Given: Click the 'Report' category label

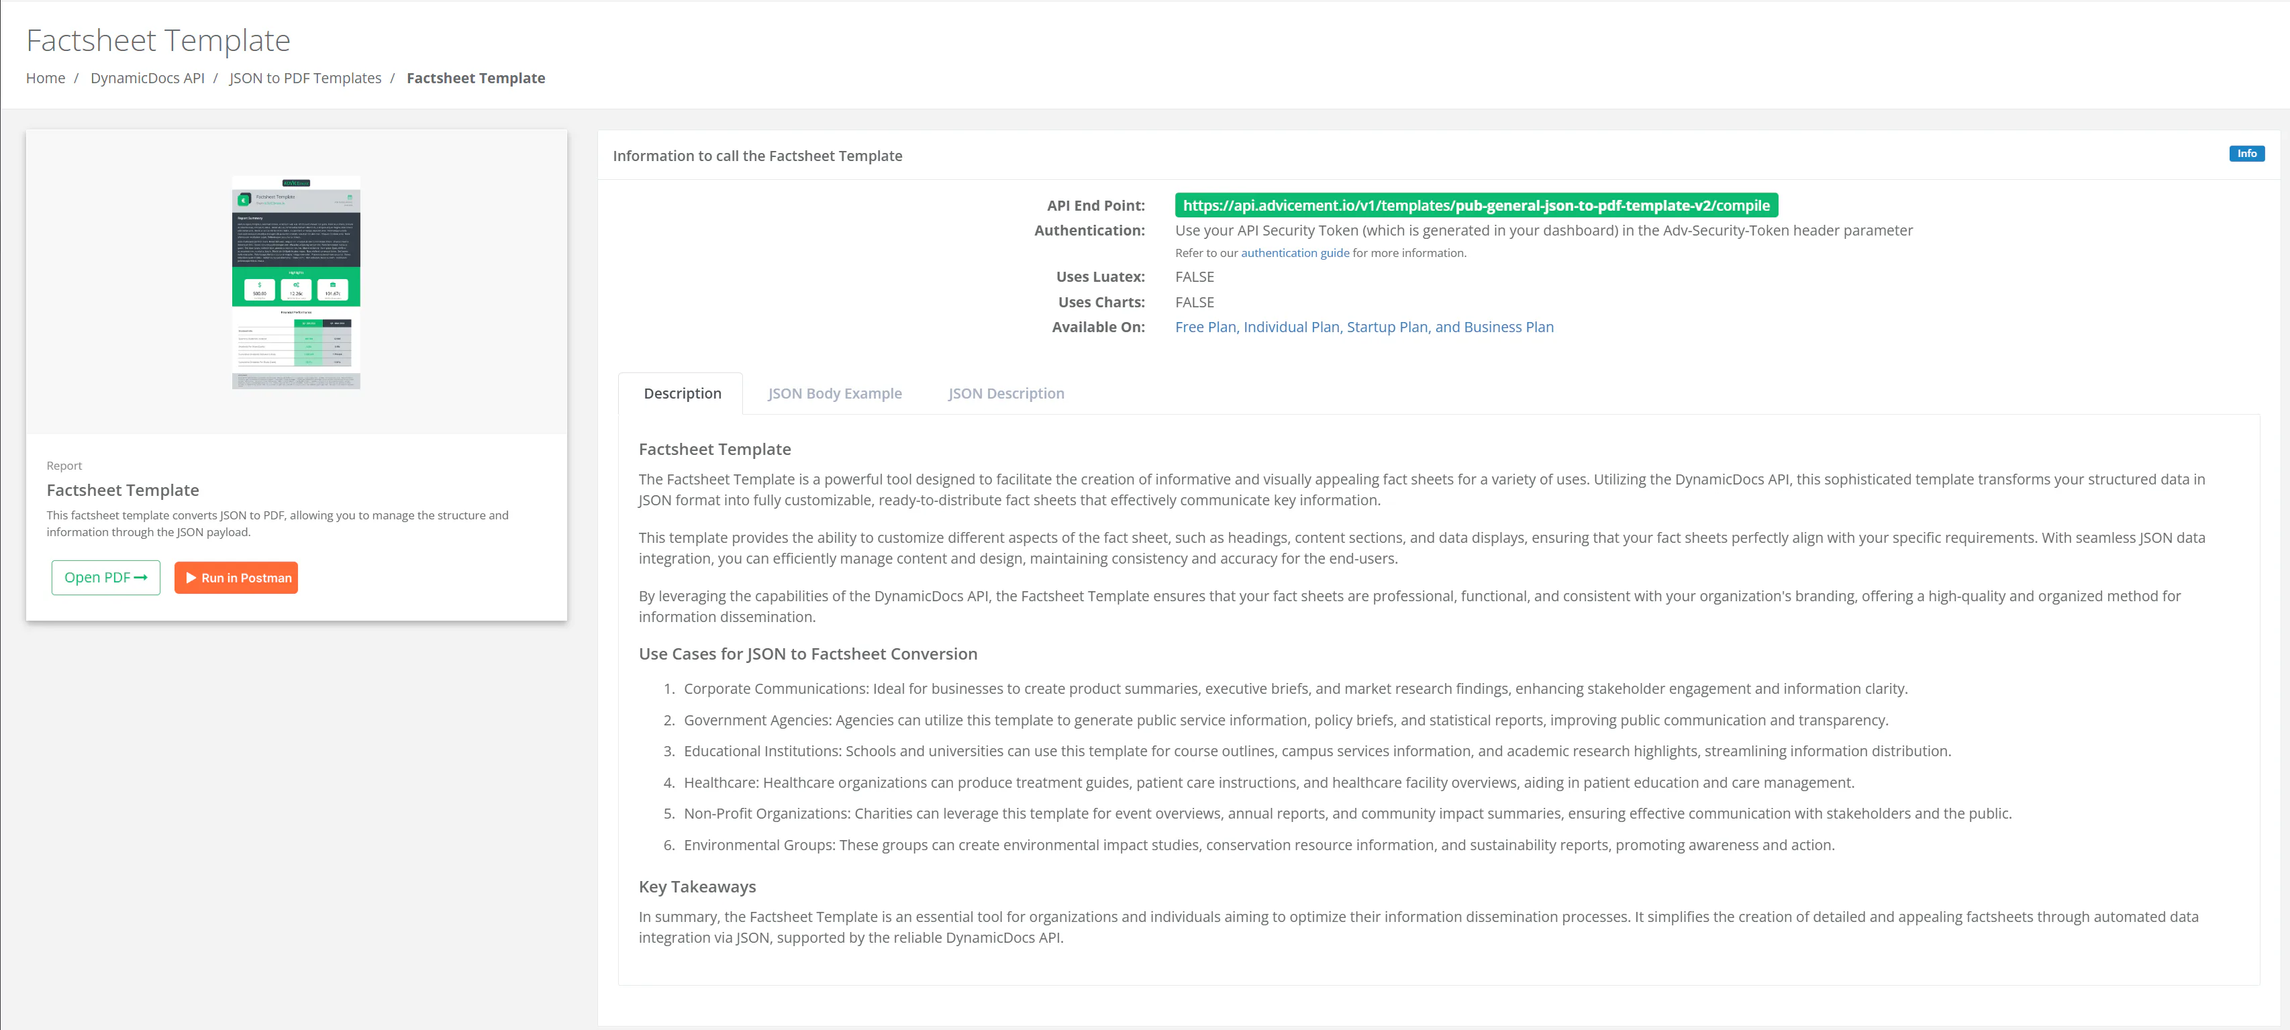Looking at the screenshot, I should pos(64,466).
